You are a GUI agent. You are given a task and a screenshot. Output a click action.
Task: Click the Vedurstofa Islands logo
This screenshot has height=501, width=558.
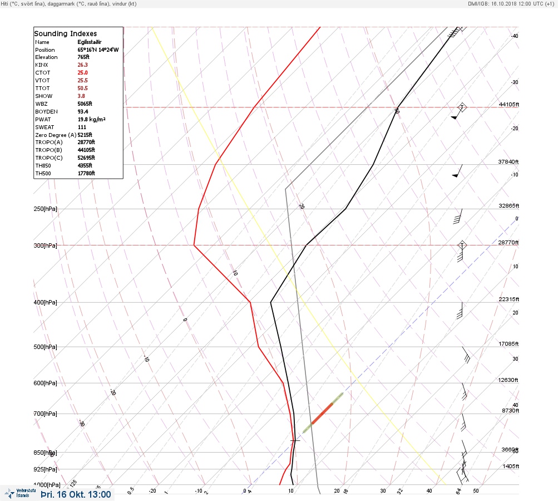coord(20,493)
